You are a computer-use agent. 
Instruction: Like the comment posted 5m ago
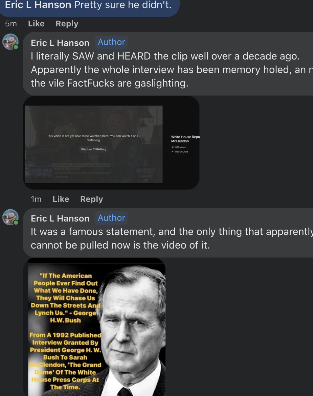[x=36, y=24]
